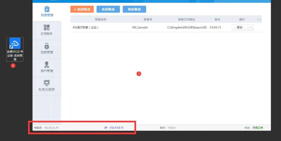The width and height of the screenshot is (281, 141).
Task: Click the 查看账套 button
Action: click(x=108, y=9)
